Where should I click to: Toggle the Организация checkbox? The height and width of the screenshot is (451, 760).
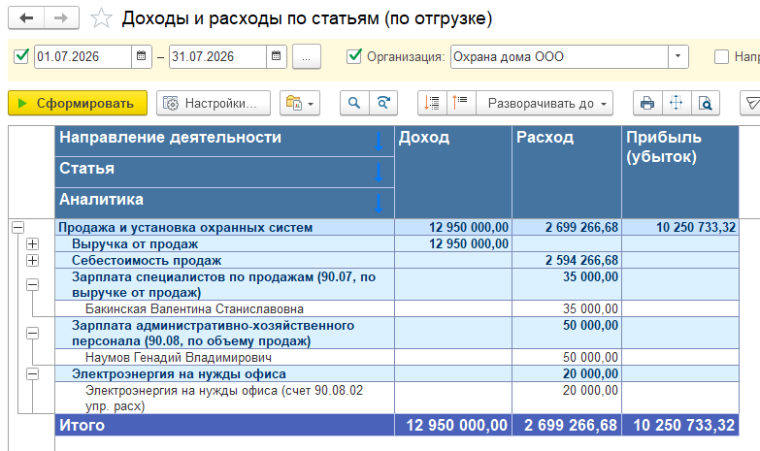[354, 56]
